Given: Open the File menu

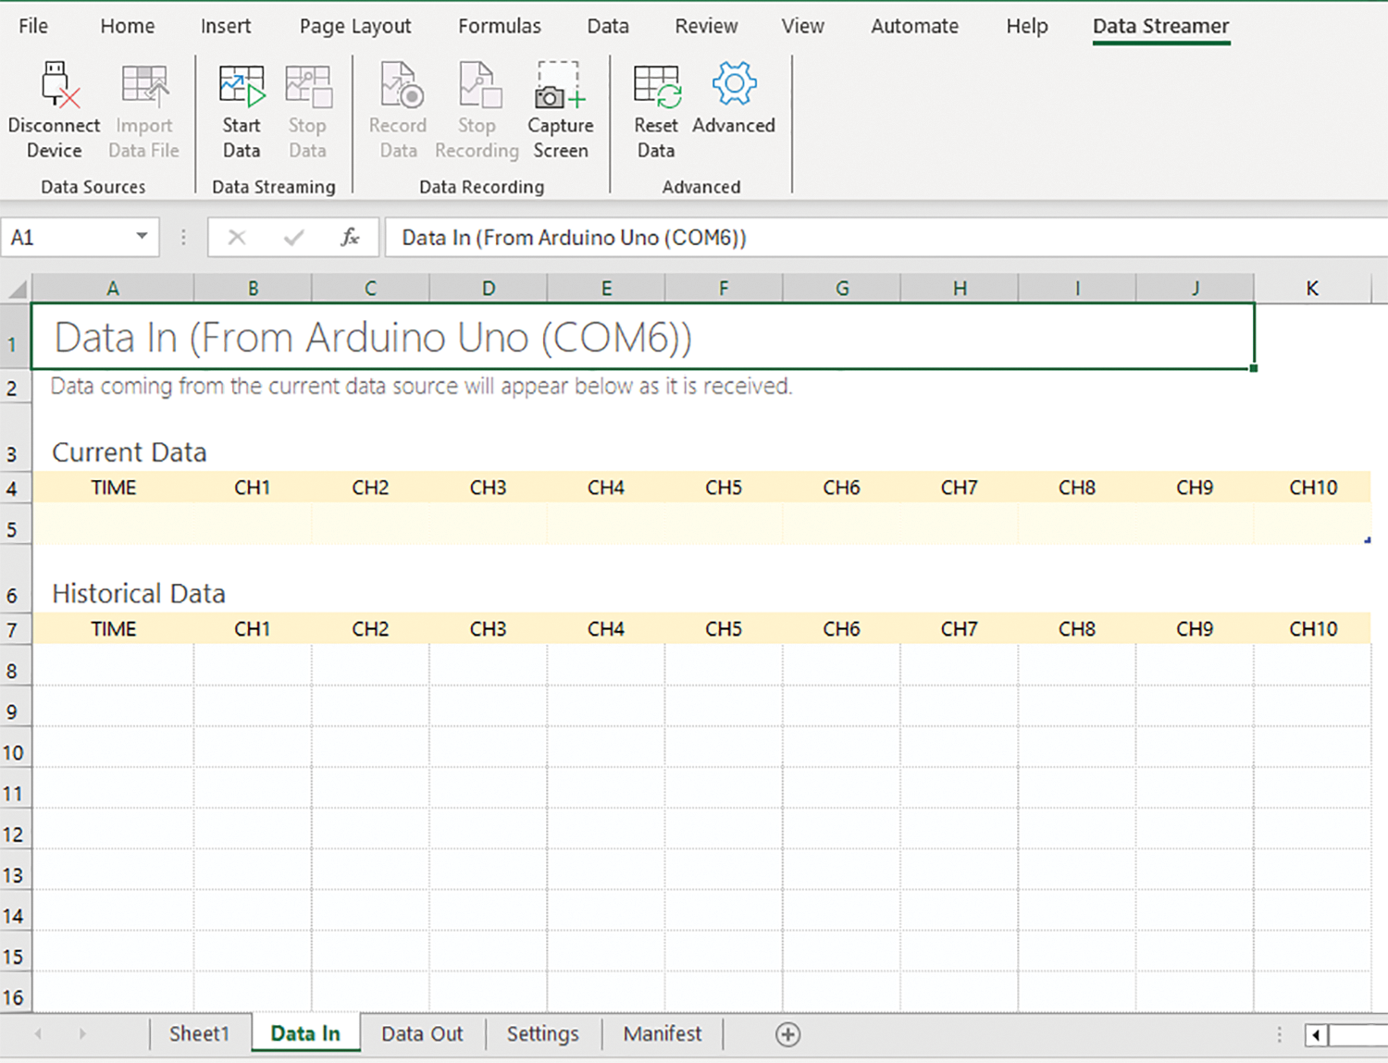Looking at the screenshot, I should pos(33,26).
